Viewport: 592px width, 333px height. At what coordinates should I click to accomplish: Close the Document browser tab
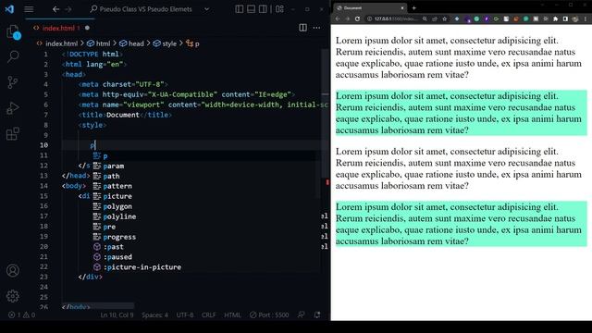point(402,8)
